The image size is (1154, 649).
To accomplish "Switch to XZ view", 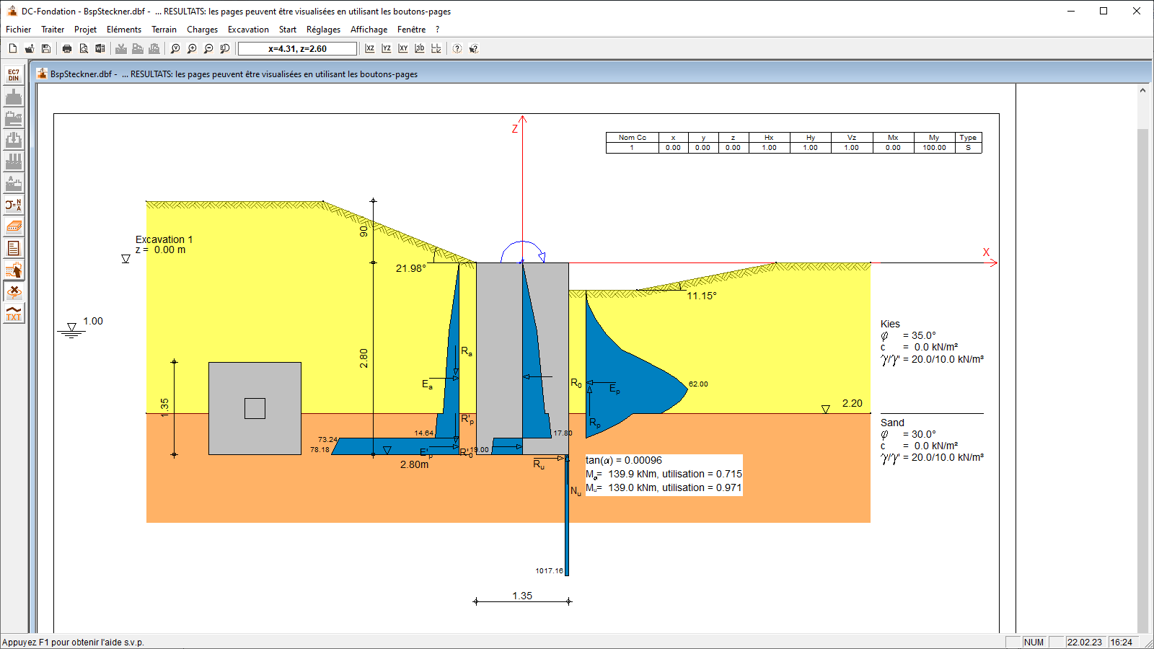I will point(370,48).
